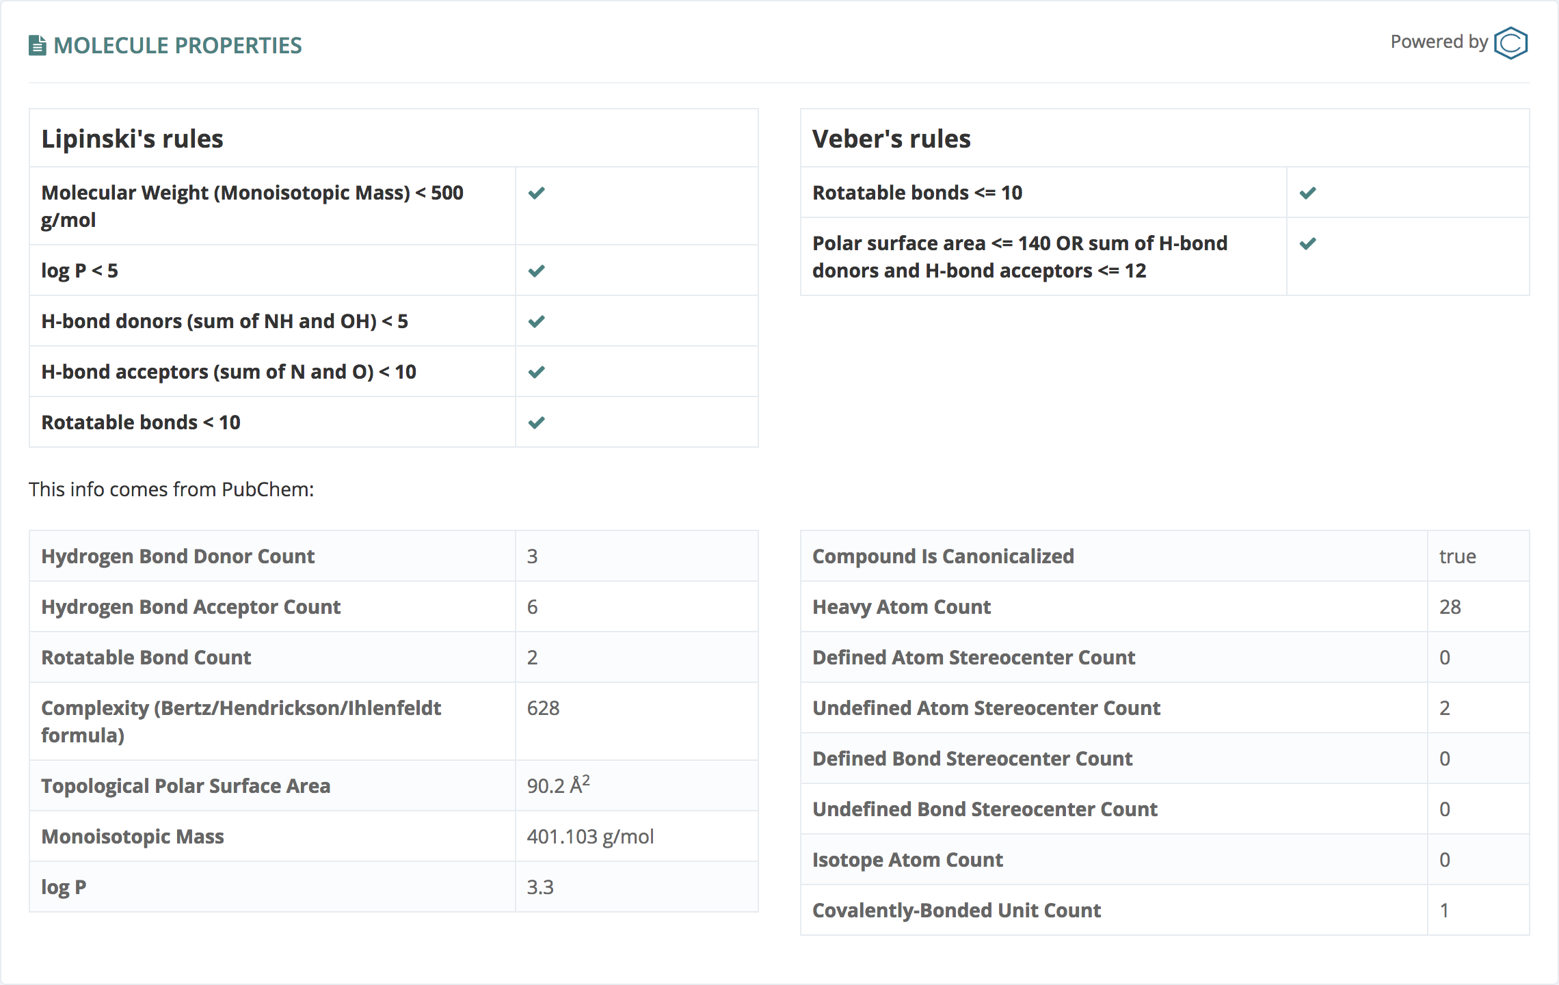1559x985 pixels.
Task: Click the Topological Polar Surface Area value
Action: [x=558, y=785]
